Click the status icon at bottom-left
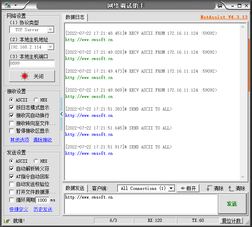The width and height of the screenshot is (252, 227). coord(7,221)
